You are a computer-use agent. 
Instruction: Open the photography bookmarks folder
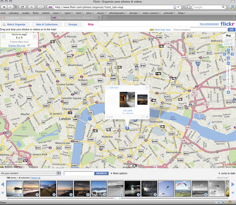118,13
